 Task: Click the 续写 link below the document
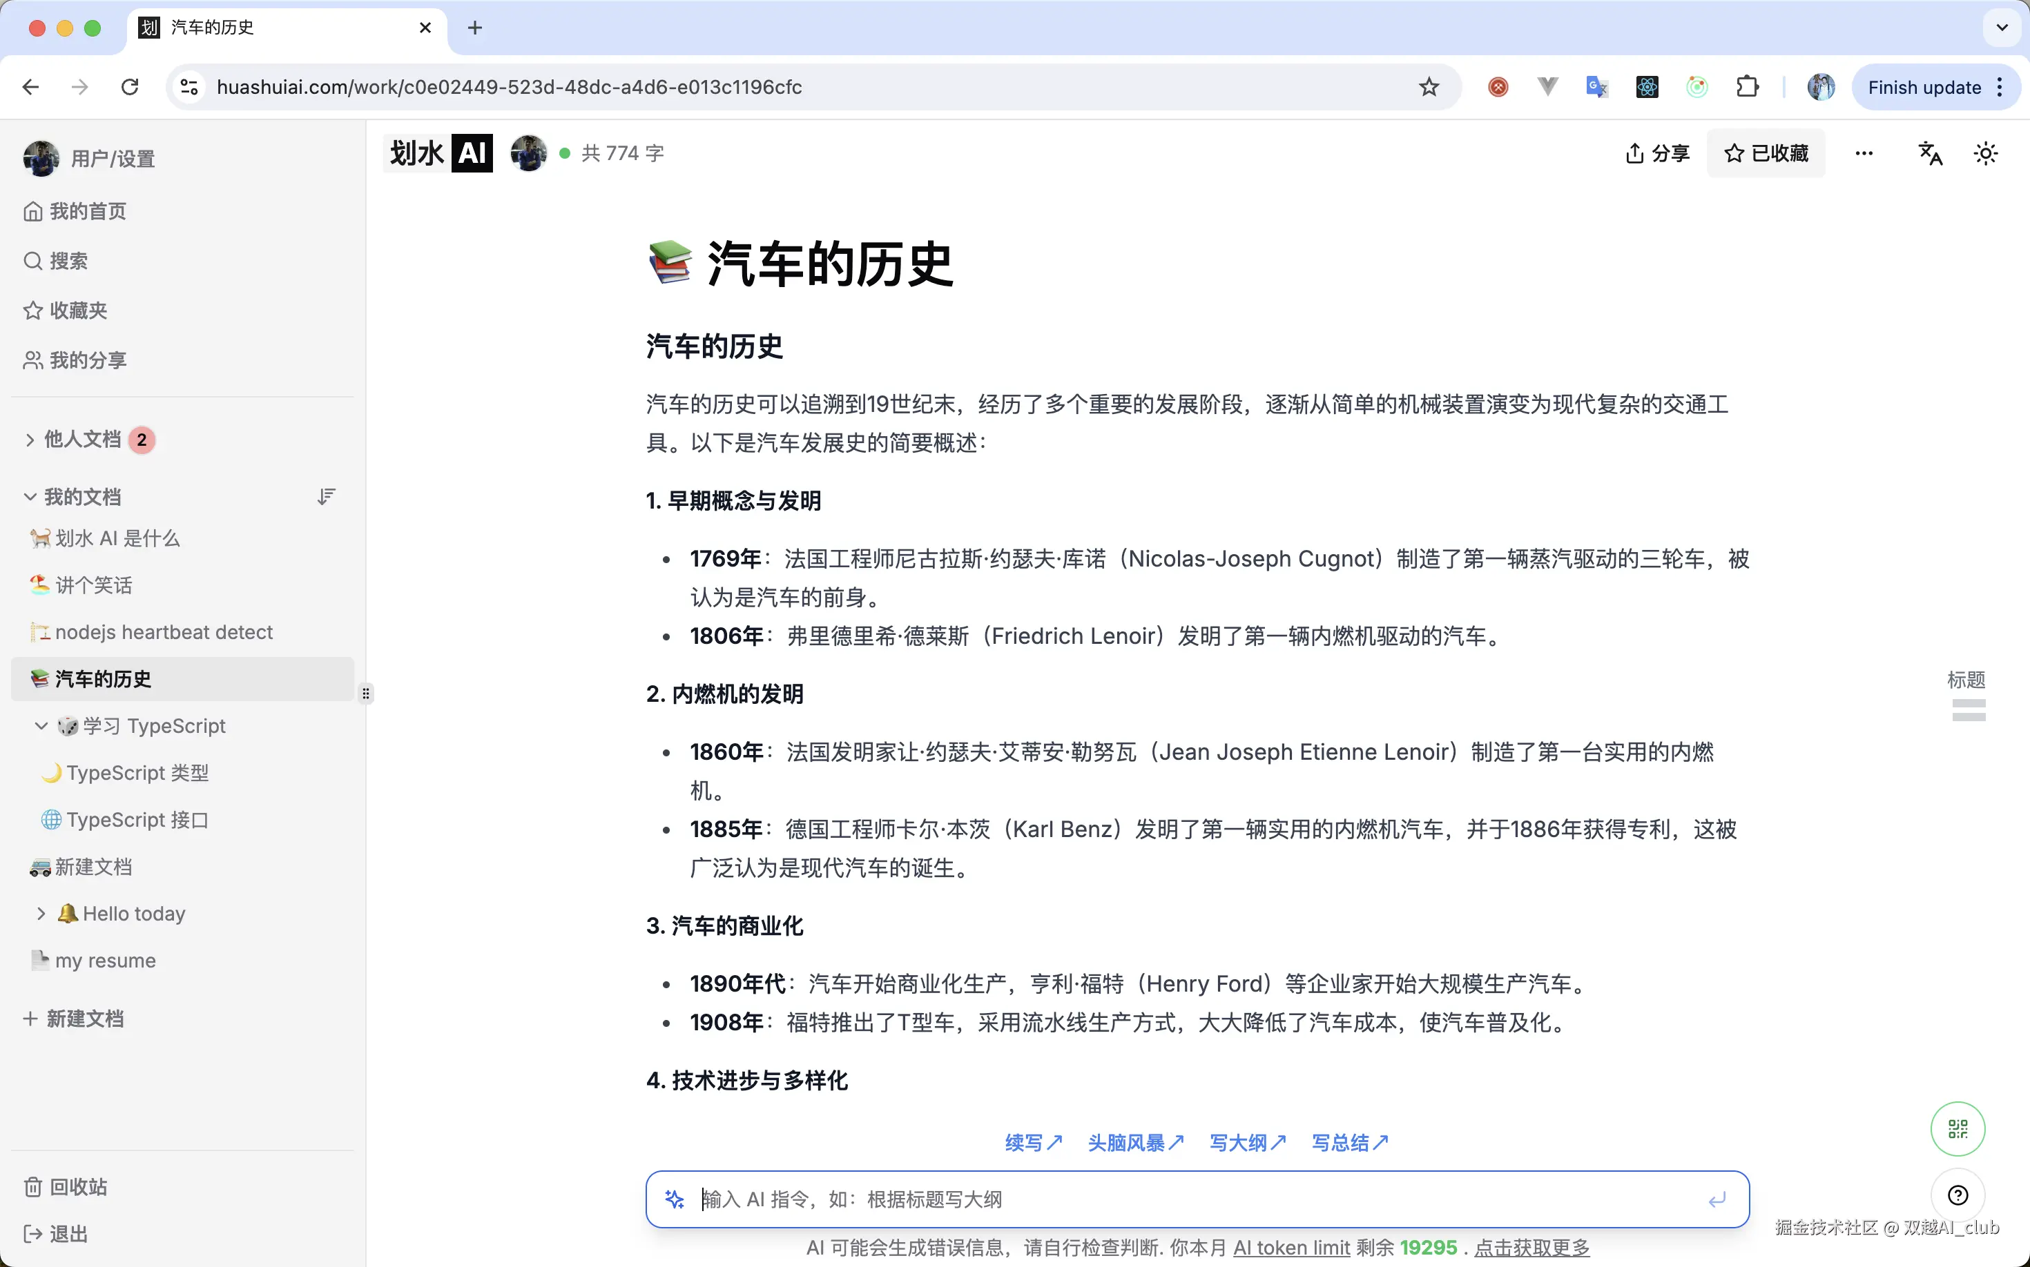pos(1032,1142)
